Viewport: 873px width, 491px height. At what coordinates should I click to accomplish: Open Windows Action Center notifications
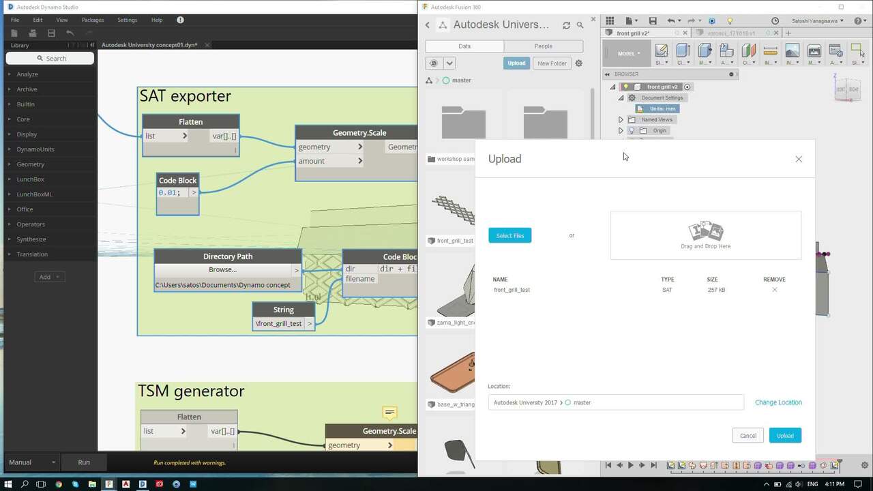click(859, 483)
